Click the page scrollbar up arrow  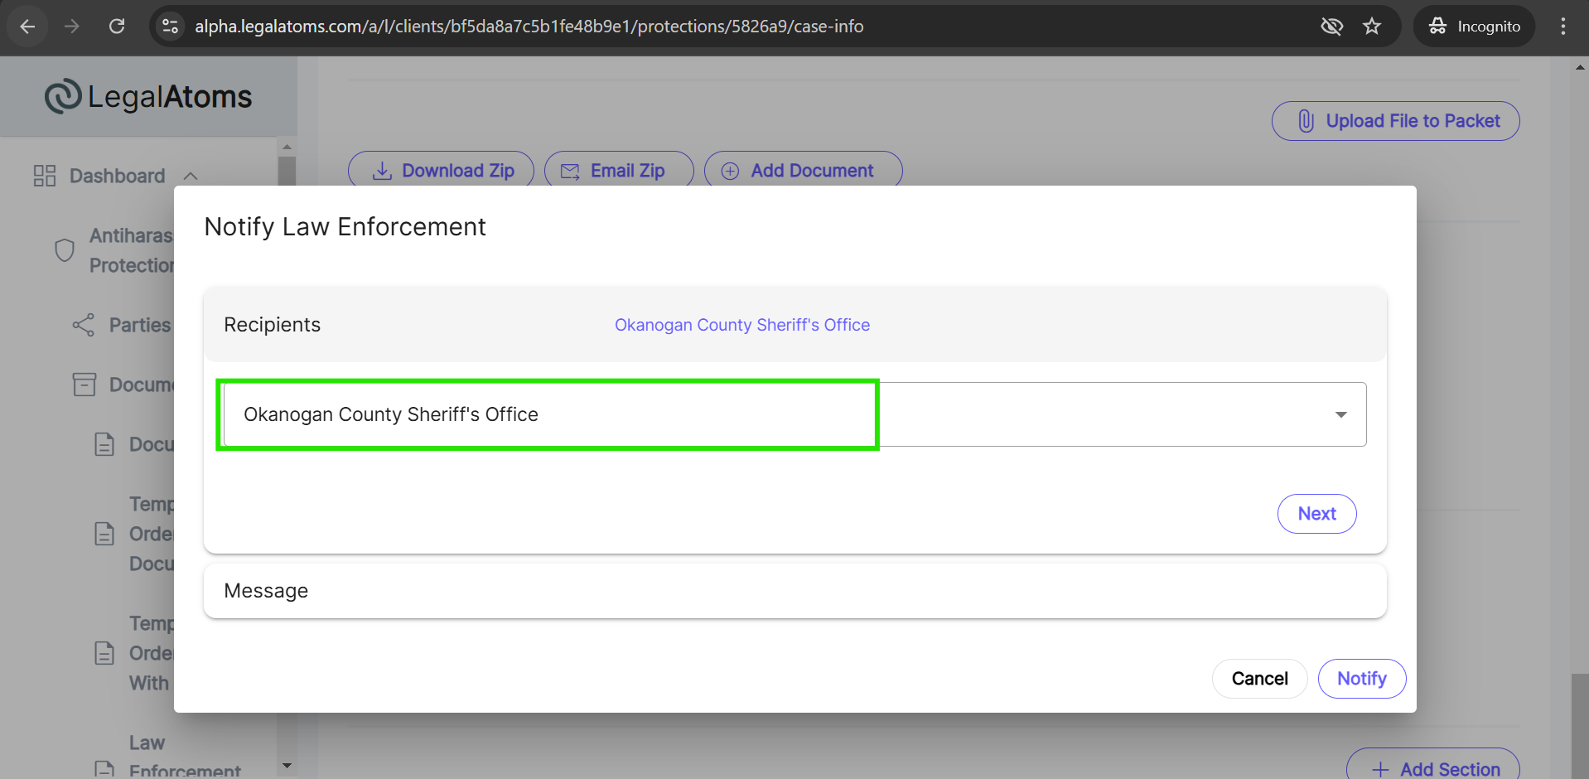(x=1580, y=67)
